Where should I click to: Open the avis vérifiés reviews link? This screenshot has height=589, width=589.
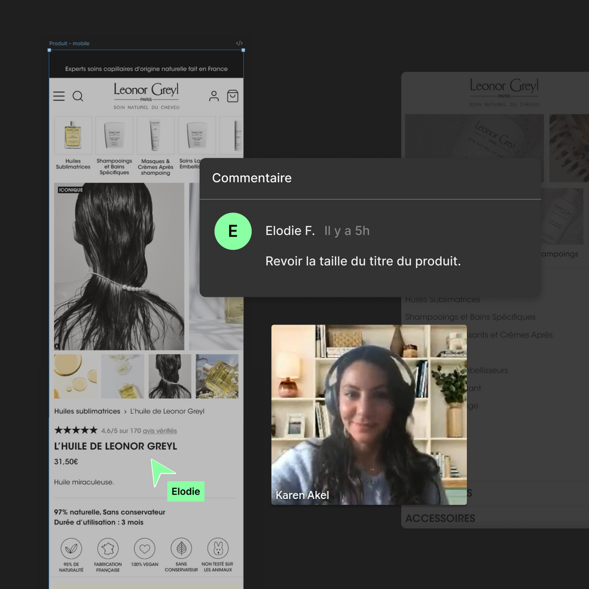pos(160,431)
